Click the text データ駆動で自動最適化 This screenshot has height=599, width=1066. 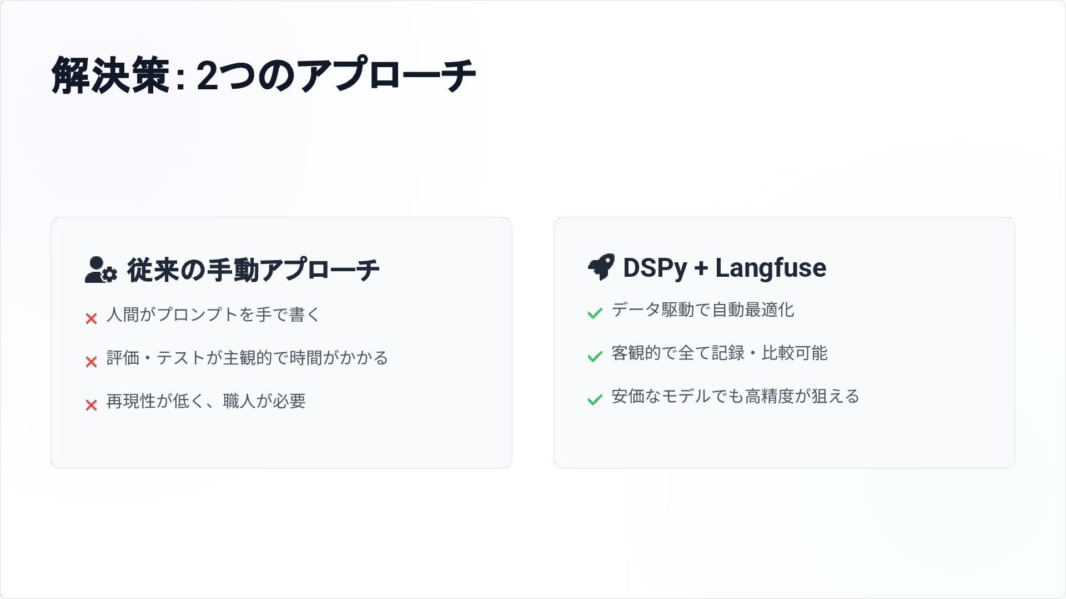click(703, 309)
